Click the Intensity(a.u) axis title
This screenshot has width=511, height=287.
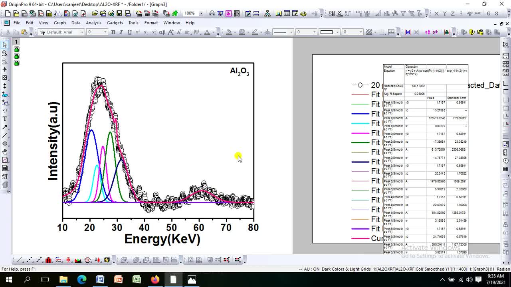(53, 141)
